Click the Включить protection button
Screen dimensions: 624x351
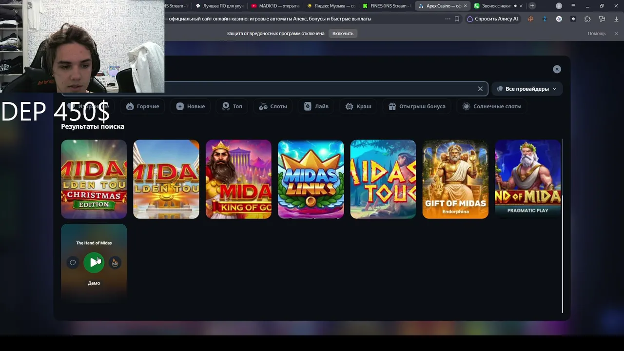343,33
